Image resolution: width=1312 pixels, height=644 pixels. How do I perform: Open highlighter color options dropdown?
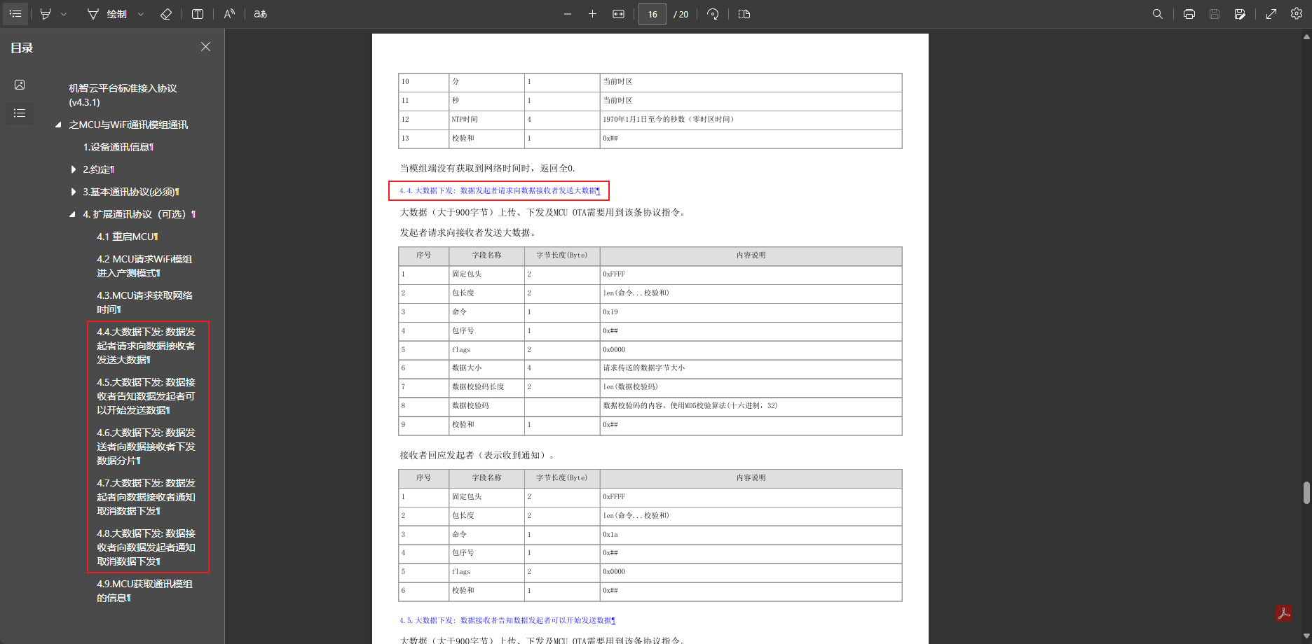(64, 14)
